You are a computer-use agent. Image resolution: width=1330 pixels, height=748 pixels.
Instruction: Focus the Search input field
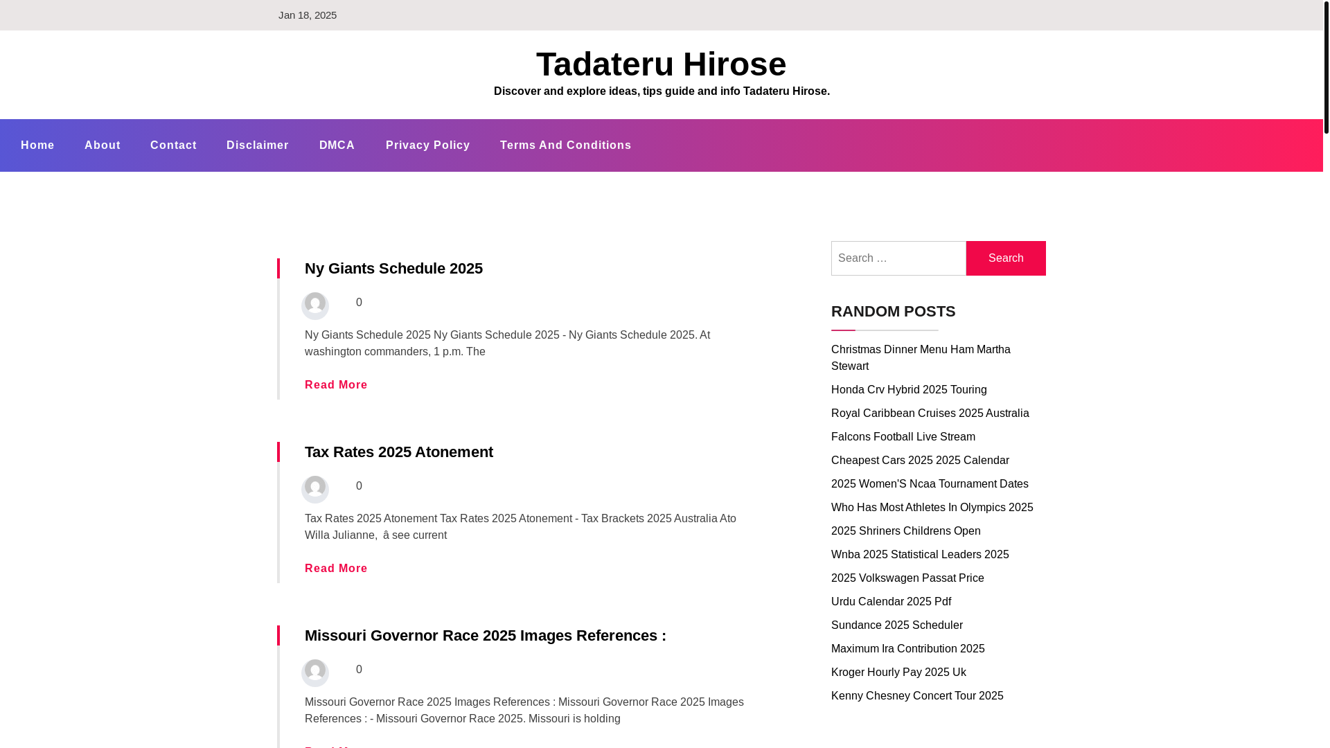898,258
